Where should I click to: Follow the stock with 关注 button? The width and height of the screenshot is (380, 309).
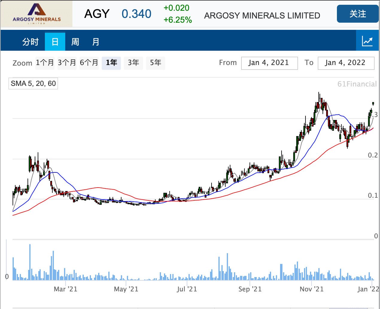tap(358, 14)
